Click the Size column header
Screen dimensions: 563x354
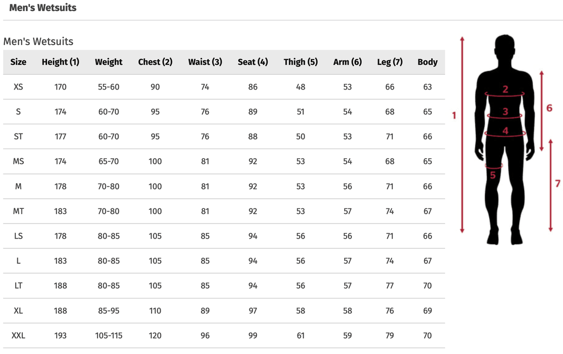(18, 62)
